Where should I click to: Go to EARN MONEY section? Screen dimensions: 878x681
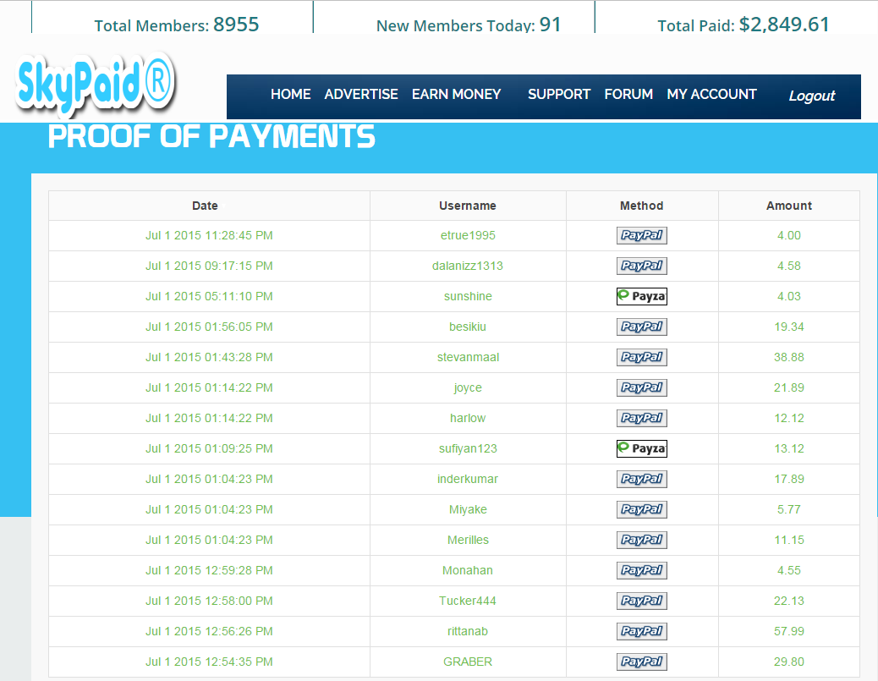(x=457, y=94)
